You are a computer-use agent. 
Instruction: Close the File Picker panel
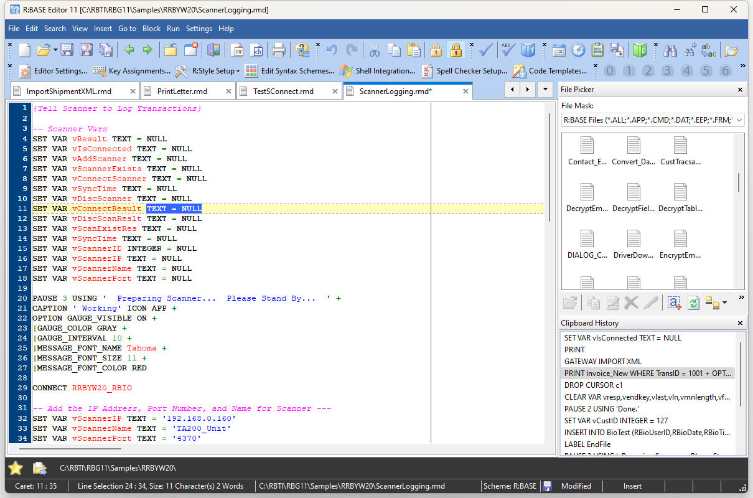point(741,90)
